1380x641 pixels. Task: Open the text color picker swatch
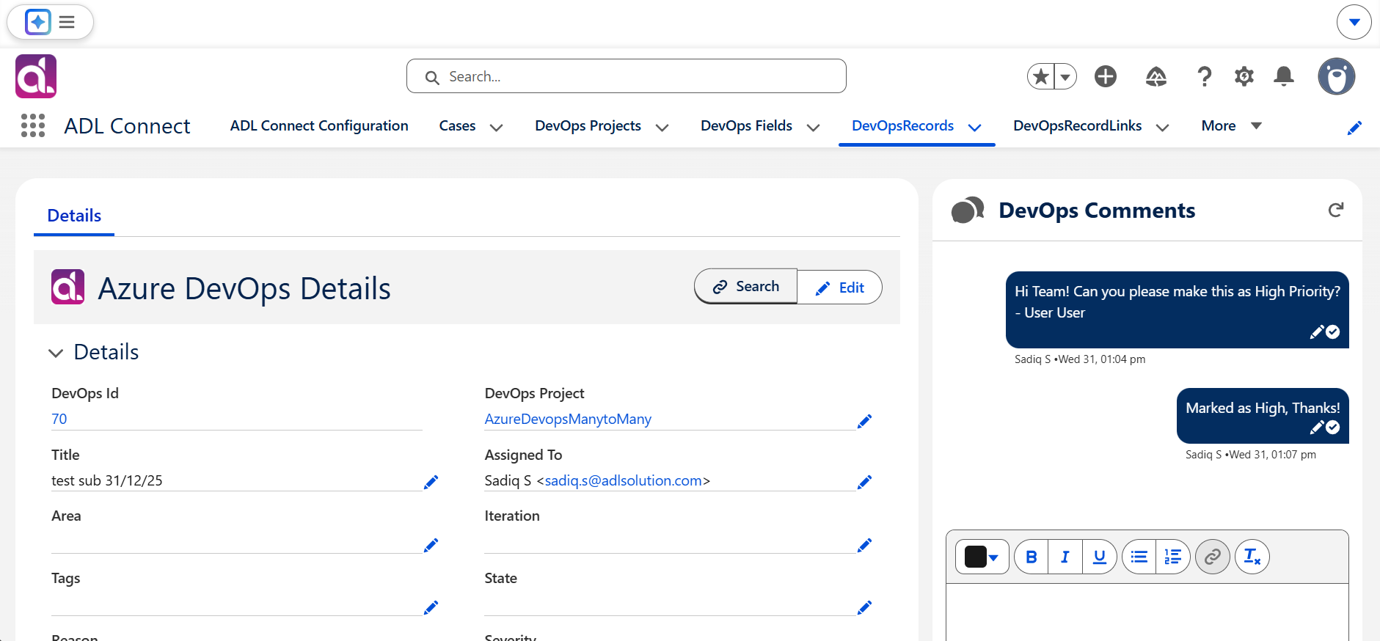coord(982,557)
